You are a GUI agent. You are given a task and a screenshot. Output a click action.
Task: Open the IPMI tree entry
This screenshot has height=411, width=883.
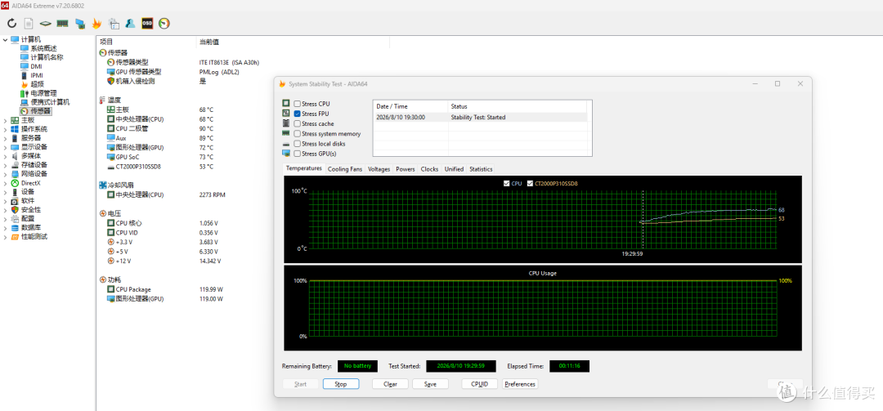tap(37, 75)
